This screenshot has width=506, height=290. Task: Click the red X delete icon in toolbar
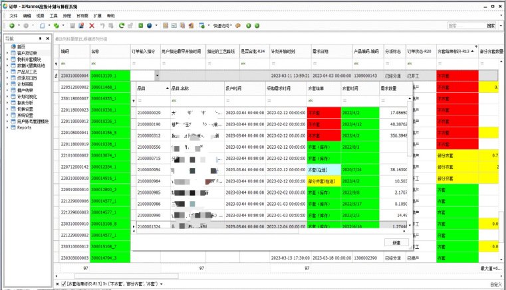[x=92, y=26]
